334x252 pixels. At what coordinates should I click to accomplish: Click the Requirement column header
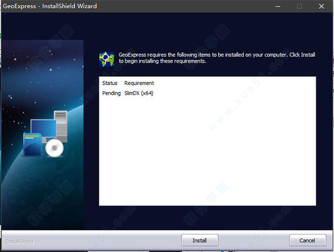click(139, 83)
